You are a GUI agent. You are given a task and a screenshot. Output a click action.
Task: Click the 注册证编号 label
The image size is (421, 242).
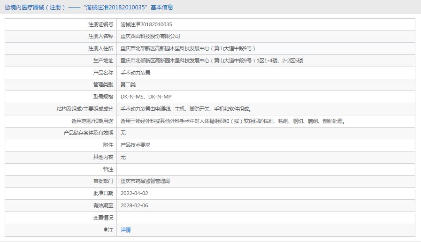[101, 24]
